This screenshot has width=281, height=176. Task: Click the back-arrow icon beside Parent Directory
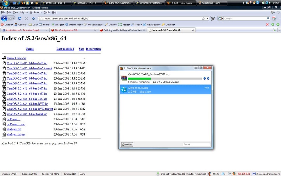4,58
